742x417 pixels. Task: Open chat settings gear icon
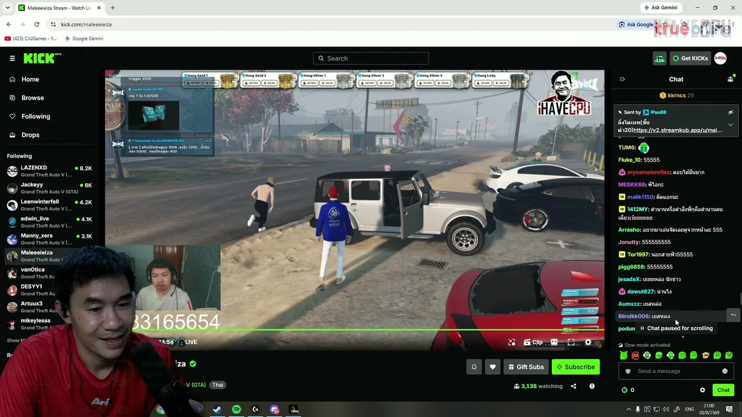coord(703,390)
